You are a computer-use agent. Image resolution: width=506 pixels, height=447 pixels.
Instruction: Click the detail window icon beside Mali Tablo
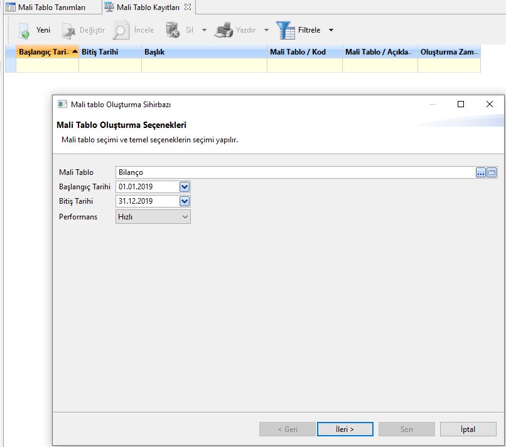pos(492,172)
